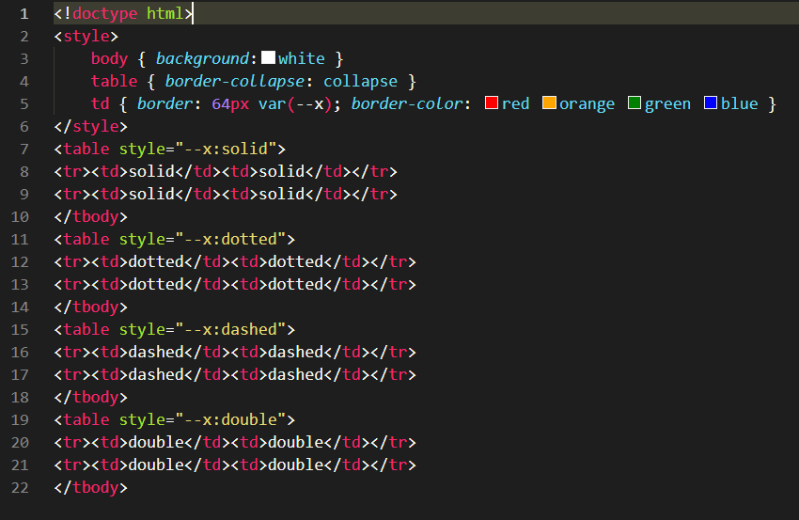Place cursor in first 'solid' on line 8
The width and height of the screenshot is (799, 520).
click(151, 171)
